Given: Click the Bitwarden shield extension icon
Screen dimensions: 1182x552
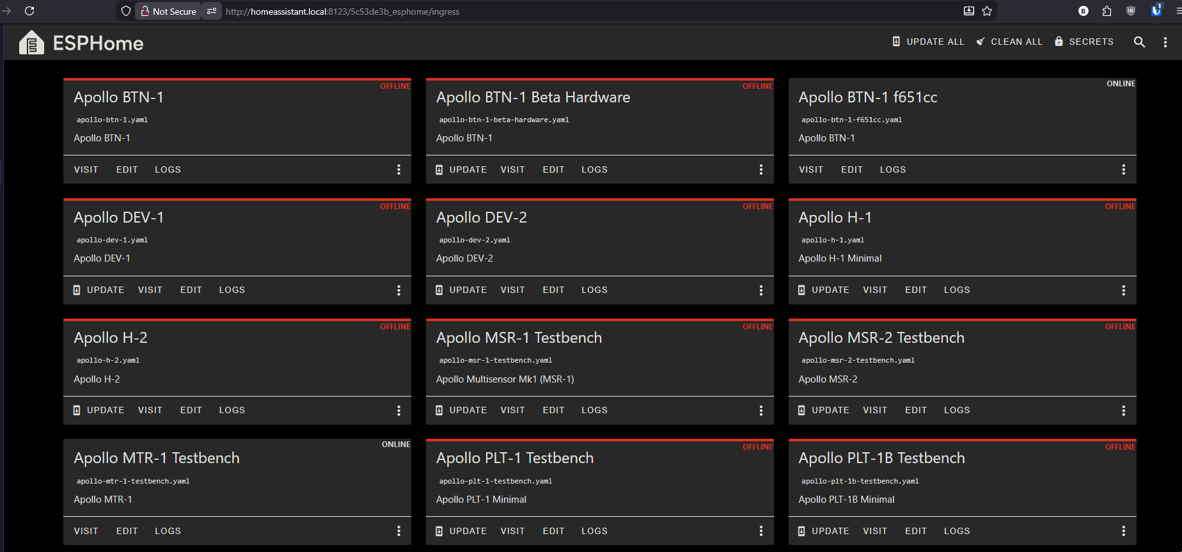Looking at the screenshot, I should pos(1156,11).
